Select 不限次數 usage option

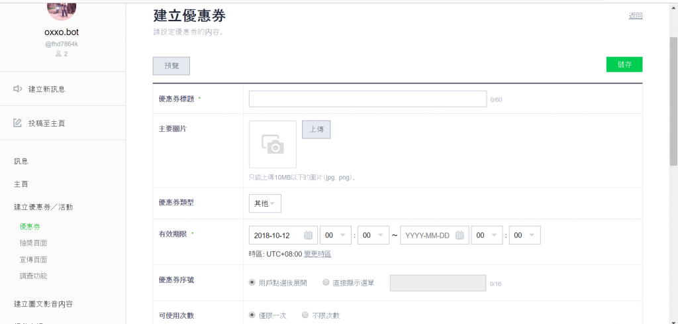pyautogui.click(x=305, y=315)
